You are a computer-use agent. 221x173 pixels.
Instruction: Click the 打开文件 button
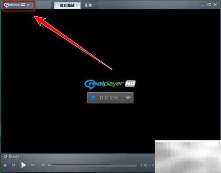coord(104,98)
